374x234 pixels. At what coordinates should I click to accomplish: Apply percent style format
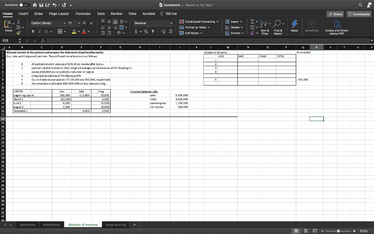tap(146, 31)
